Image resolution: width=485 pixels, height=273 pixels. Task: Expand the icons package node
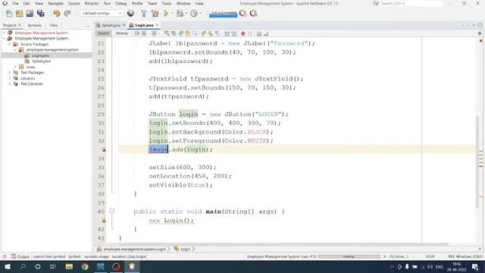tap(15, 67)
